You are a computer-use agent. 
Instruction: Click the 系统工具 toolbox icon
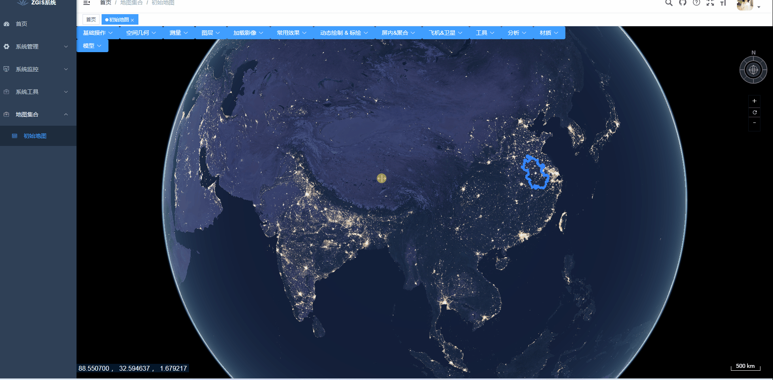pos(6,92)
